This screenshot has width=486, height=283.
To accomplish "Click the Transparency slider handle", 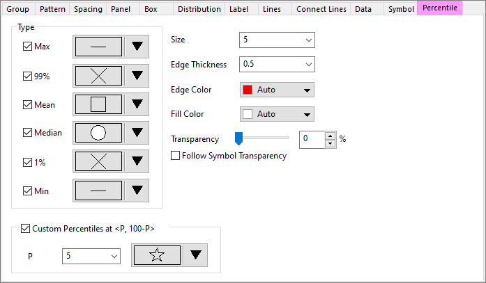I will coord(238,138).
